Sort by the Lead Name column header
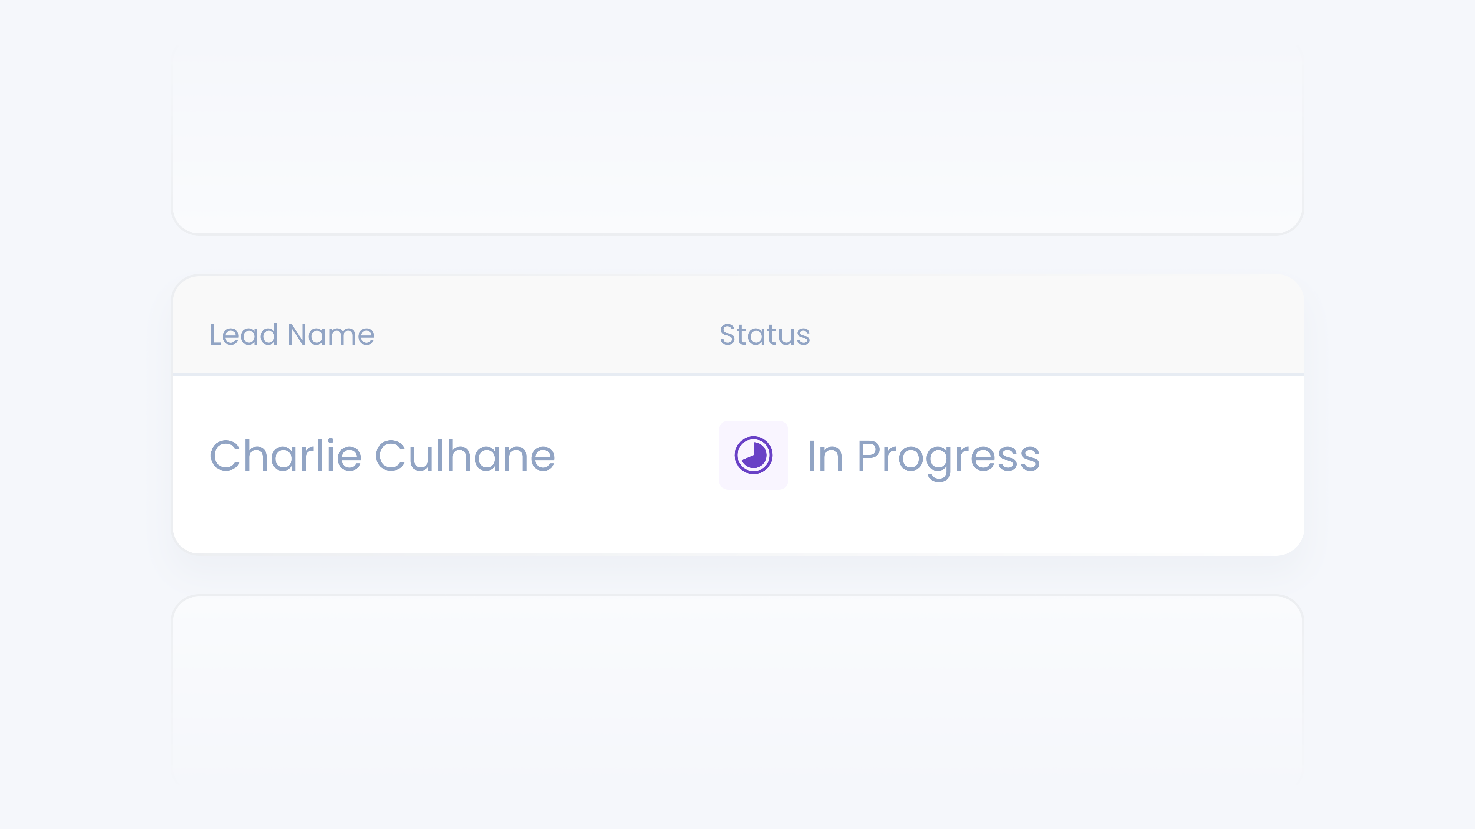The height and width of the screenshot is (829, 1475). coord(292,335)
